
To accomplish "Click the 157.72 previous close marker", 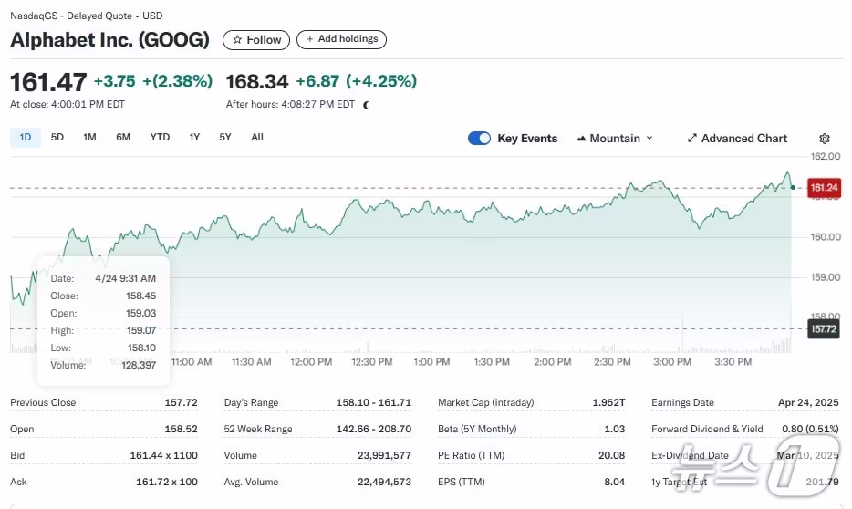I will click(823, 328).
